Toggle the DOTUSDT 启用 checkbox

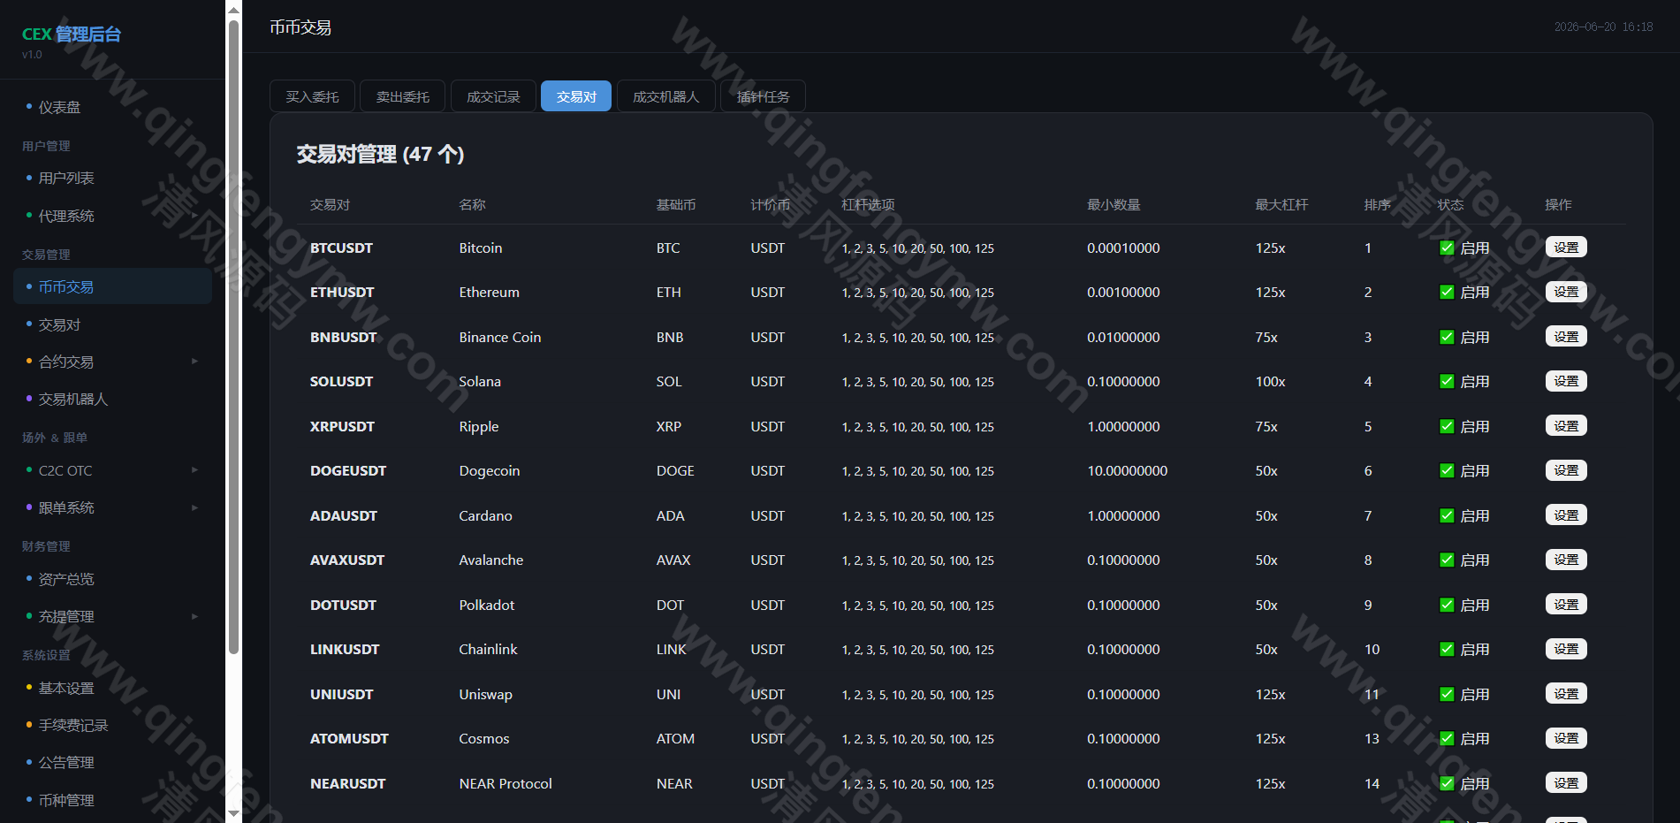point(1447,606)
